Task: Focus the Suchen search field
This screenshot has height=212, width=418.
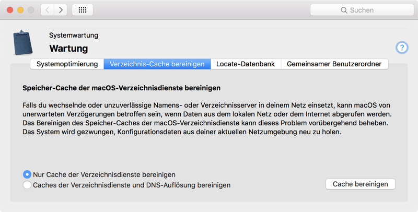Action: pos(362,10)
